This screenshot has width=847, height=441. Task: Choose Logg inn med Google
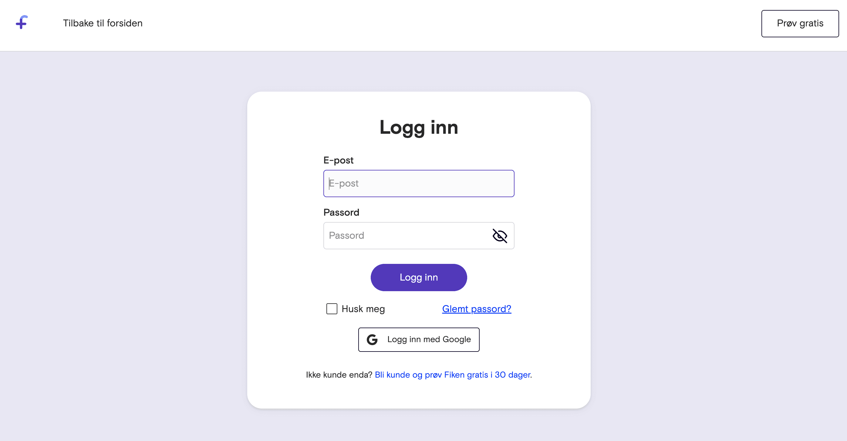pyautogui.click(x=419, y=339)
